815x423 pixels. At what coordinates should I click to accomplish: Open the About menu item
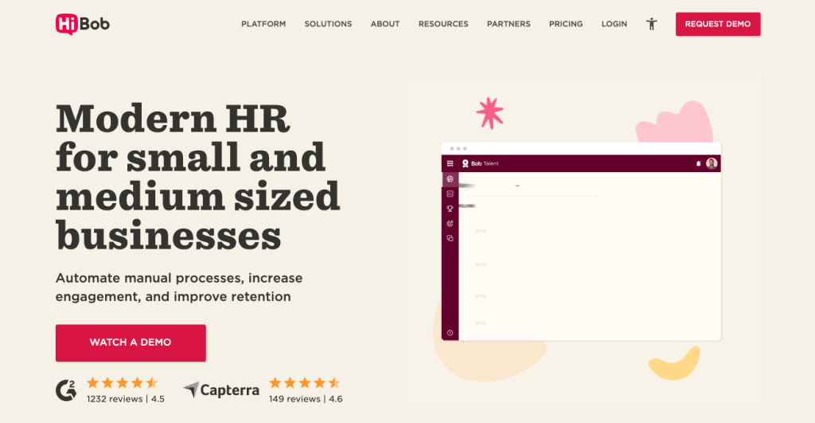click(x=385, y=24)
